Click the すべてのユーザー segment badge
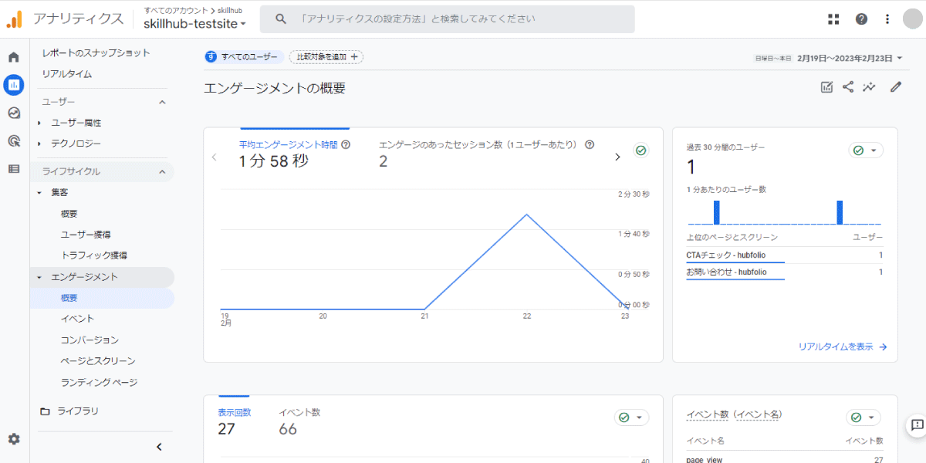This screenshot has height=463, width=926. point(243,57)
